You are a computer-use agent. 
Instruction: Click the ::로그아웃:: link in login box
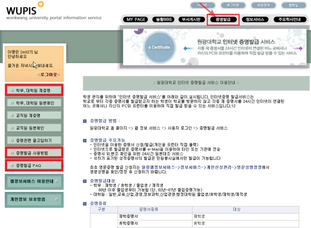pos(49,74)
